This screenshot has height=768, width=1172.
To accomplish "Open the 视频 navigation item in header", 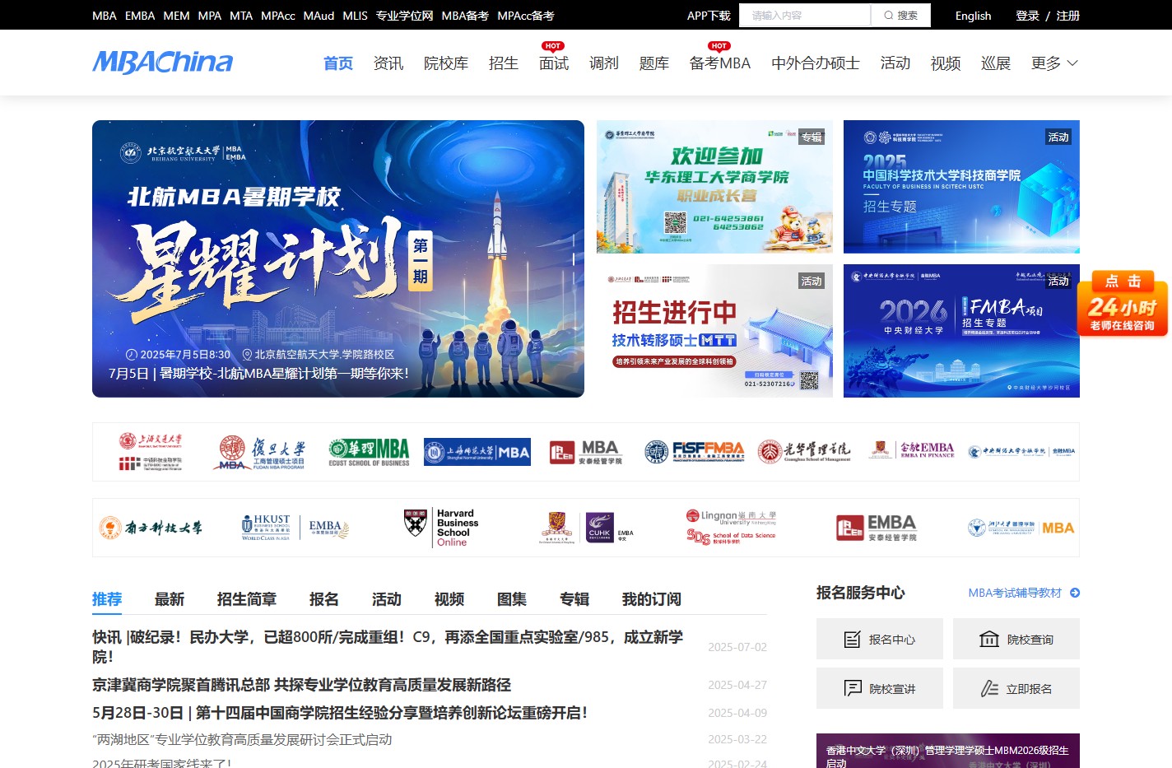I will coord(946,63).
